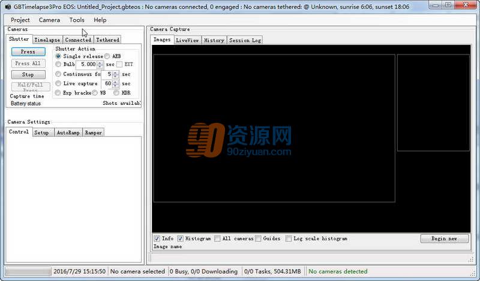Open the Tools menu
The image size is (480, 281).
(77, 20)
